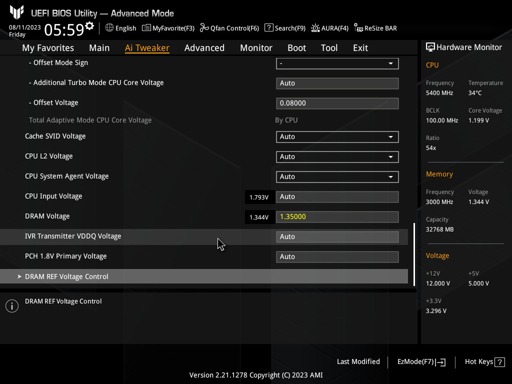Viewport: 512px width, 384px height.
Task: Click the ReSize BAR icon
Action: point(358,28)
